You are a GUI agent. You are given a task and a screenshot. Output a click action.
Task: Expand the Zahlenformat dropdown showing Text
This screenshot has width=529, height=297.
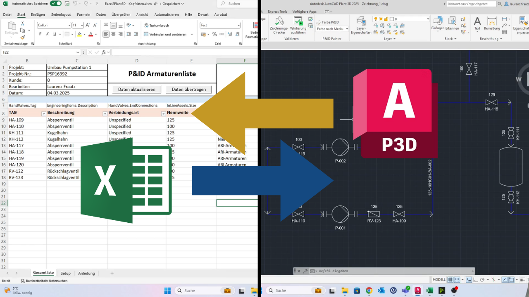pyautogui.click(x=239, y=25)
